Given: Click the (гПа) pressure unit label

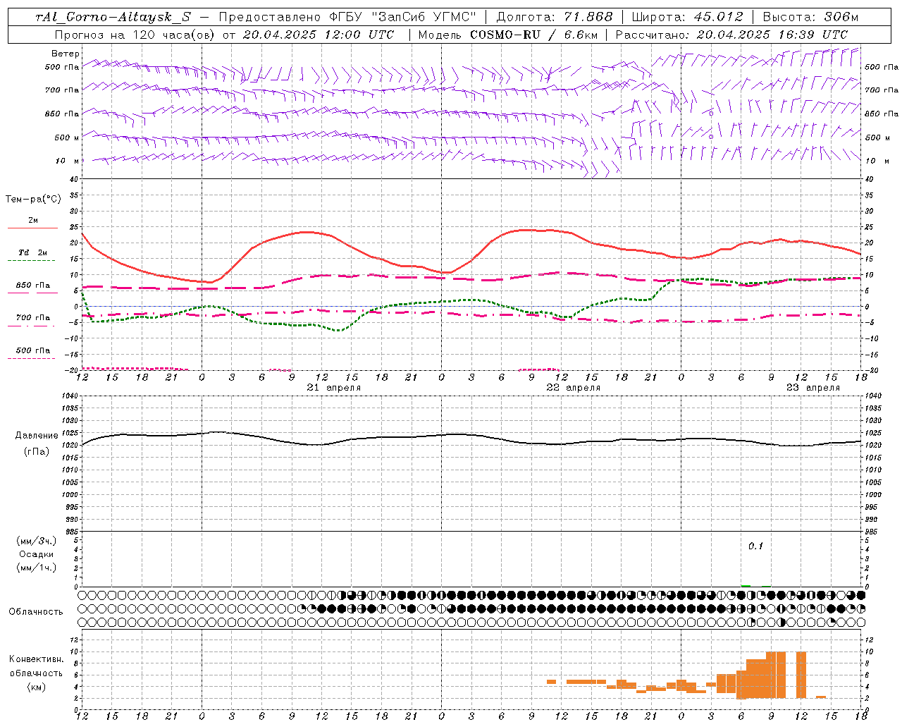Looking at the screenshot, I should point(37,452).
